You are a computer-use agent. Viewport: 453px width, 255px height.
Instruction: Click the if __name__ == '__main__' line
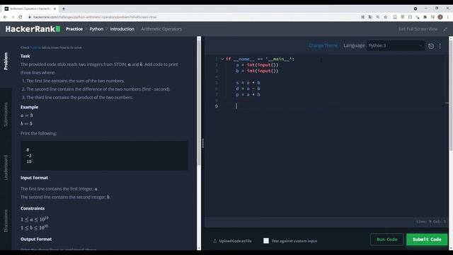coord(260,59)
